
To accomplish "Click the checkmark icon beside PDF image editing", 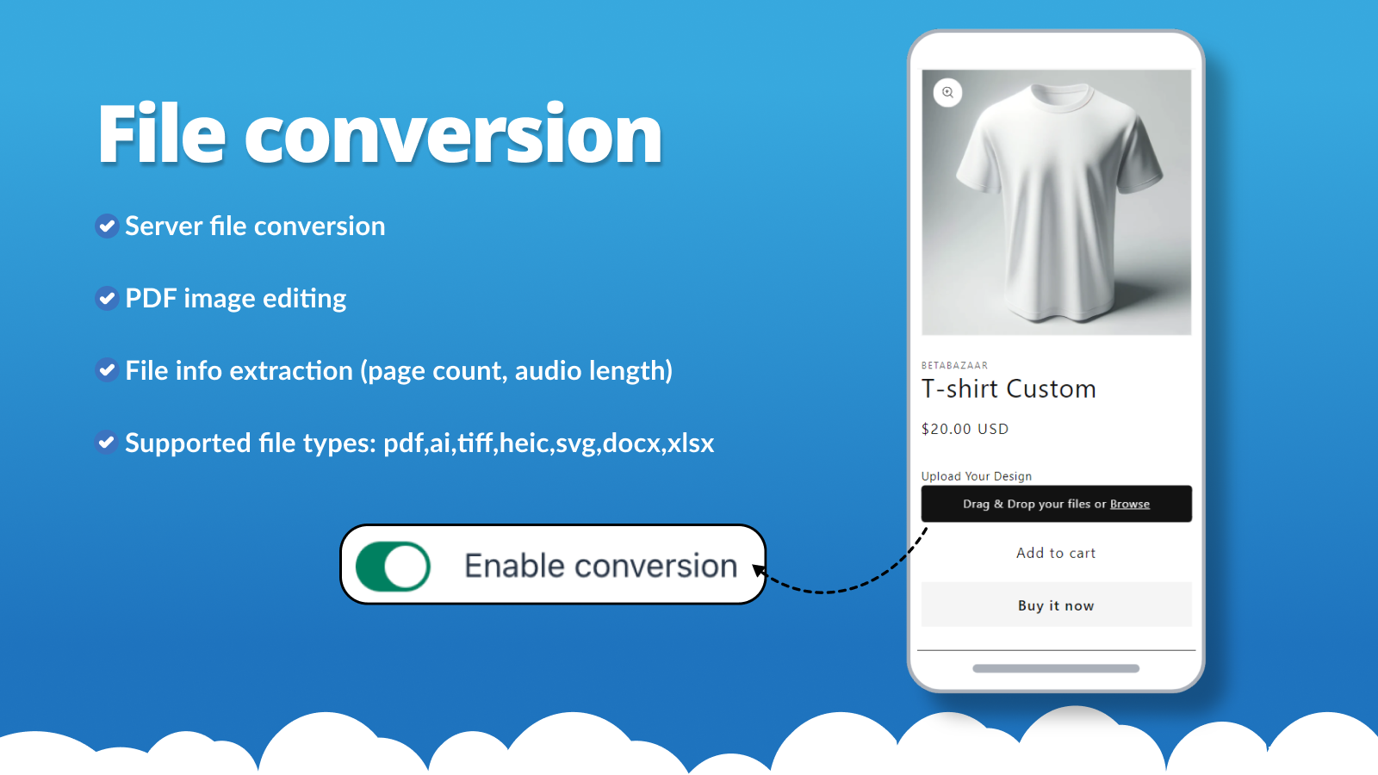I will 107,299.
